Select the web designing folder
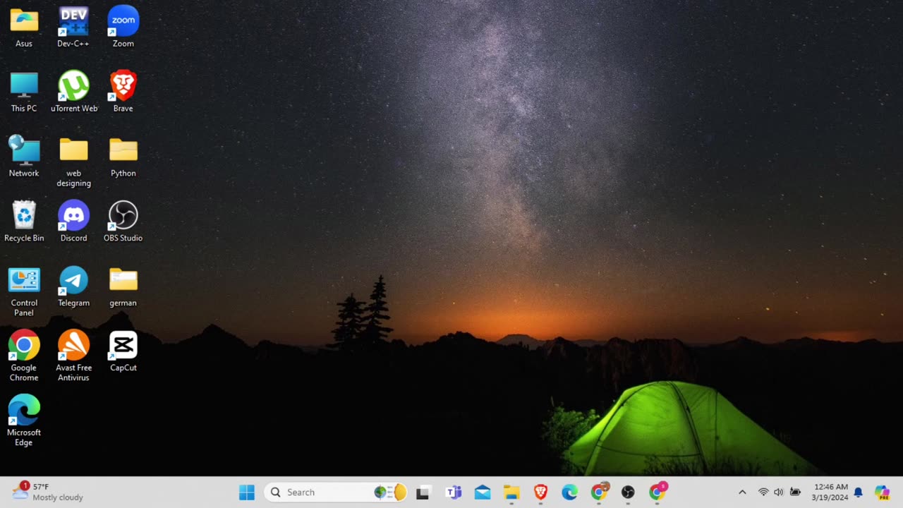This screenshot has width=903, height=508. point(73,162)
